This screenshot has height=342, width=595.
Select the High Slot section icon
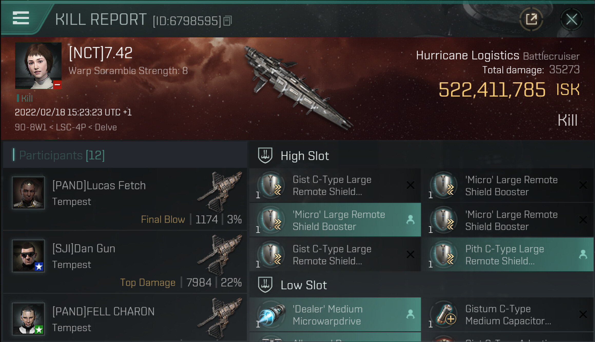(265, 156)
